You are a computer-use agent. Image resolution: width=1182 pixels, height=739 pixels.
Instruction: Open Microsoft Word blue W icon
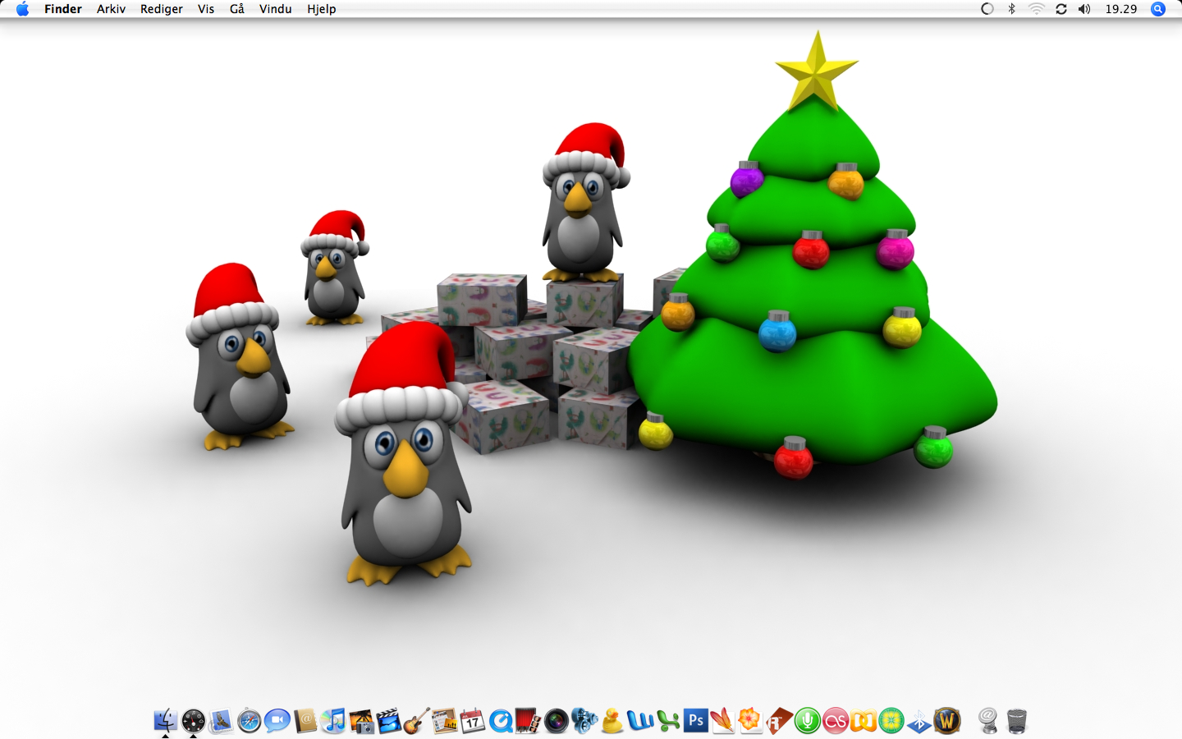point(639,721)
